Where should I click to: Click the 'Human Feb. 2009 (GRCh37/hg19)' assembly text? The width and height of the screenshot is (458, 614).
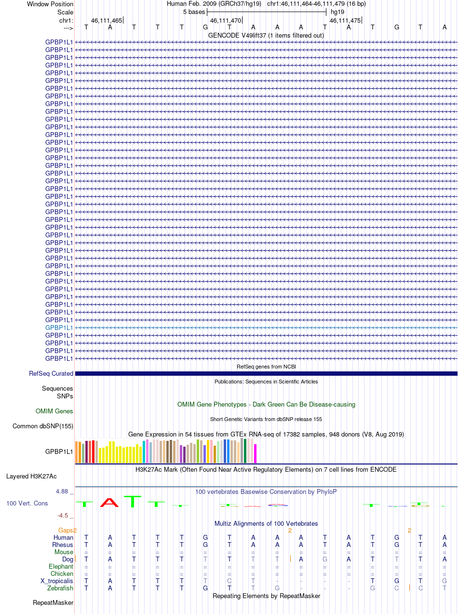click(214, 4)
